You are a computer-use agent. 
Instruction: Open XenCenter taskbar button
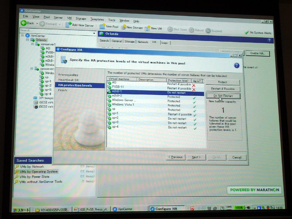[130, 209]
